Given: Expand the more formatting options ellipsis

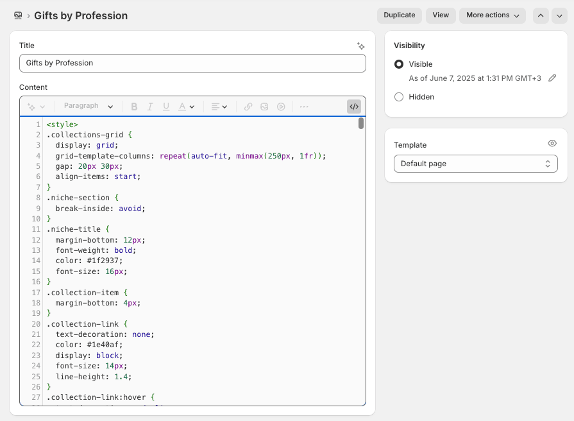Looking at the screenshot, I should (x=303, y=107).
